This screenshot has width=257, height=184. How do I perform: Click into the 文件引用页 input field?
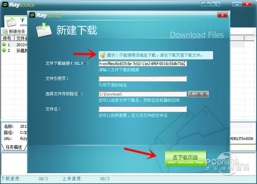coord(143,78)
